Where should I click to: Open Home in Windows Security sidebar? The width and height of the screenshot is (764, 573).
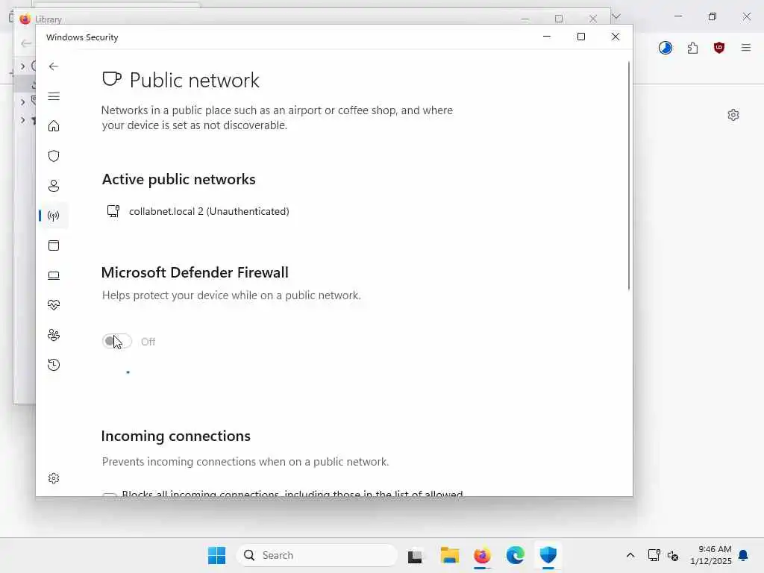click(x=54, y=126)
